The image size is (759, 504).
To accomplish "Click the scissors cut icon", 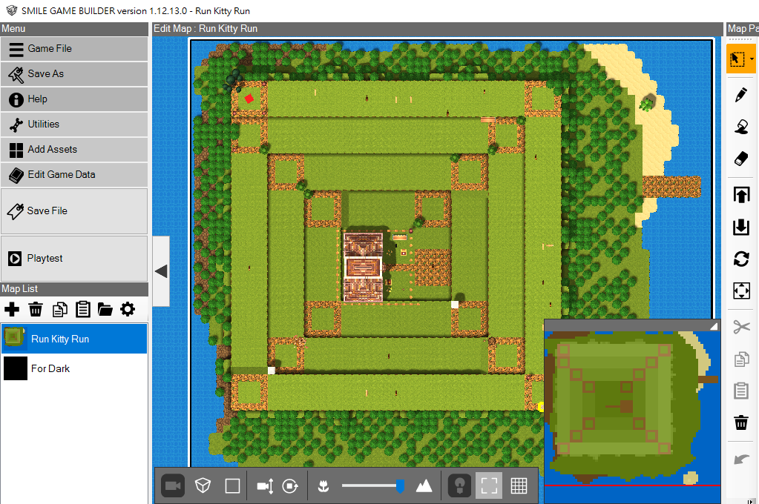I will pos(741,328).
